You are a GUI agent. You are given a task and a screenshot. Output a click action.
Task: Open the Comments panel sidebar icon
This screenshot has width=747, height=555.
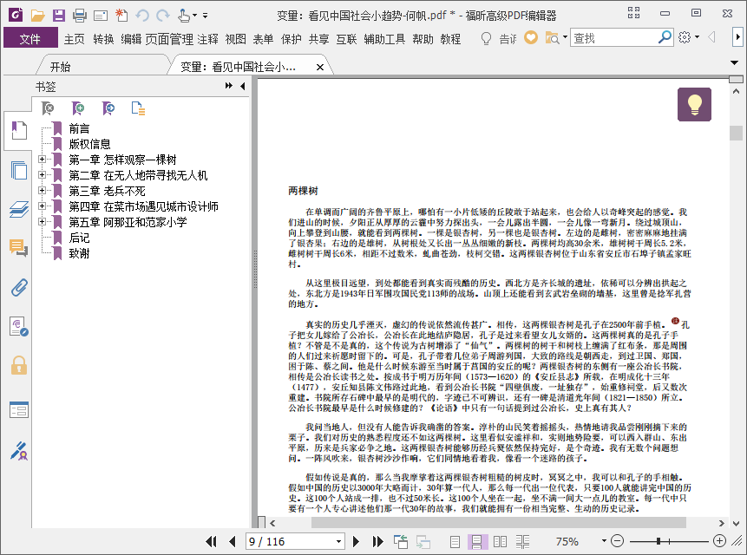tap(18, 248)
